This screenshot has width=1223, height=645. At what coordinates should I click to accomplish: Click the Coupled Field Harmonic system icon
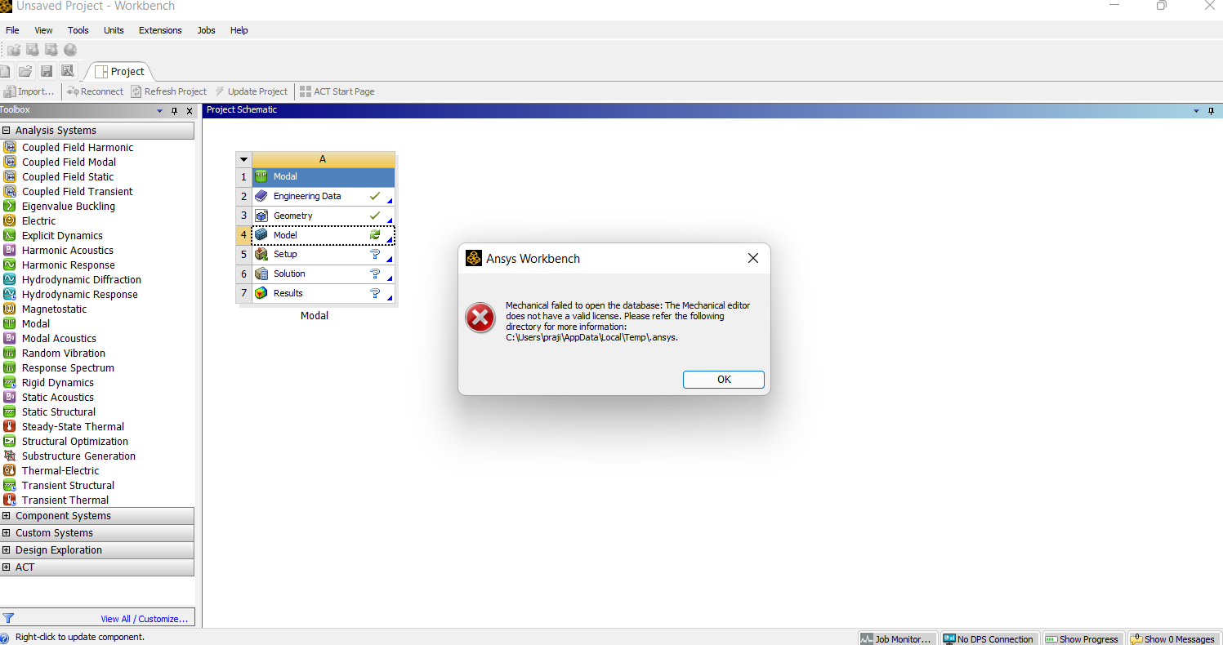10,147
